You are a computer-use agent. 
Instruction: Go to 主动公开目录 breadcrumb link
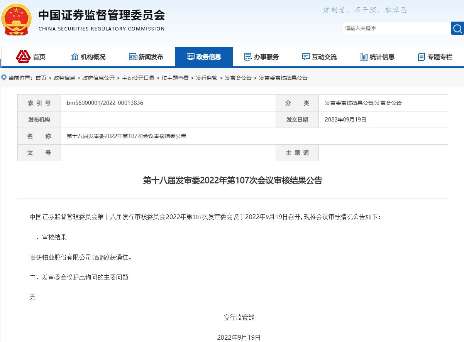pos(138,78)
